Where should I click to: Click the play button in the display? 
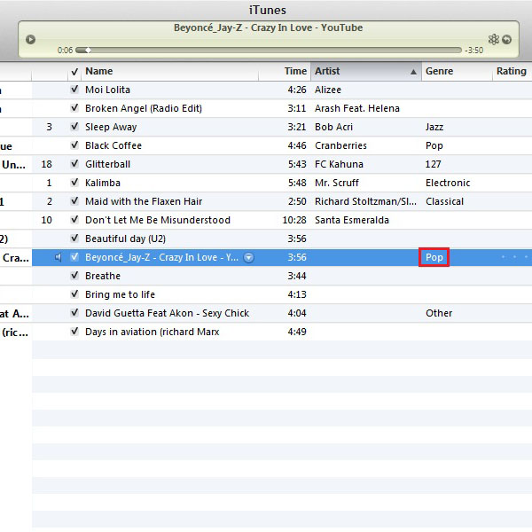point(30,39)
